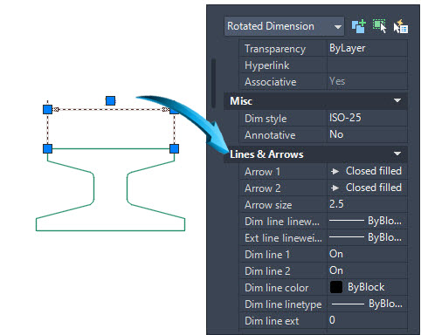This screenshot has width=421, height=335.
Task: Toggle the Dim line 1 On value
Action: [x=367, y=254]
